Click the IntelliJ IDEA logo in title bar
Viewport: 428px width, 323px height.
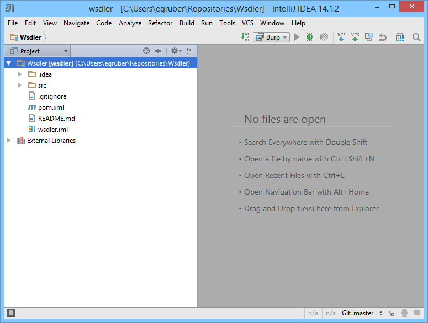tap(10, 8)
